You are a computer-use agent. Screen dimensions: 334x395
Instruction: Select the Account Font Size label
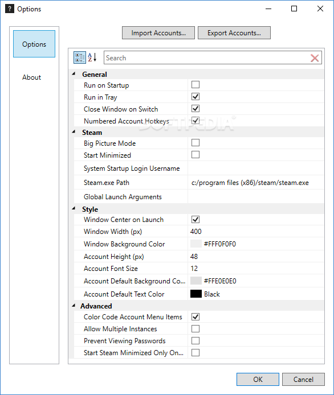[x=111, y=269]
